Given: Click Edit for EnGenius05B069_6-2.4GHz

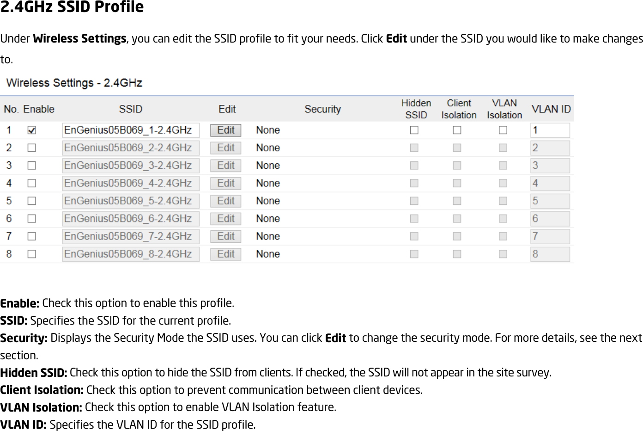Looking at the screenshot, I should pyautogui.click(x=226, y=219).
